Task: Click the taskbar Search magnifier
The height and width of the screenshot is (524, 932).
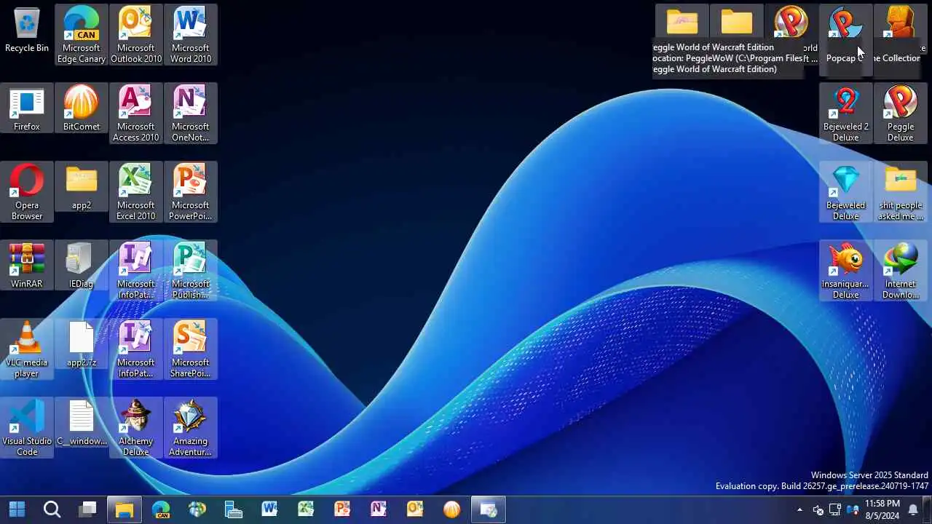Action: tap(52, 509)
